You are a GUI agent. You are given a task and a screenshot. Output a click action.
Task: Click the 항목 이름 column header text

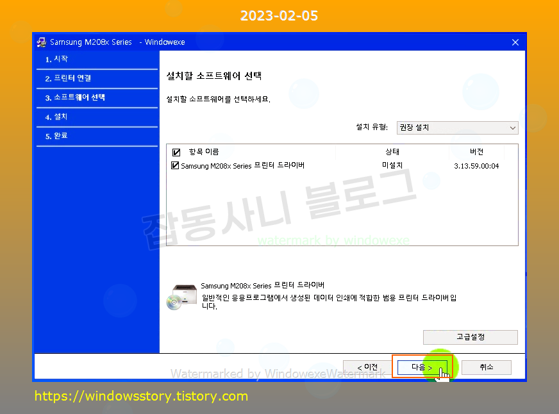pyautogui.click(x=204, y=152)
